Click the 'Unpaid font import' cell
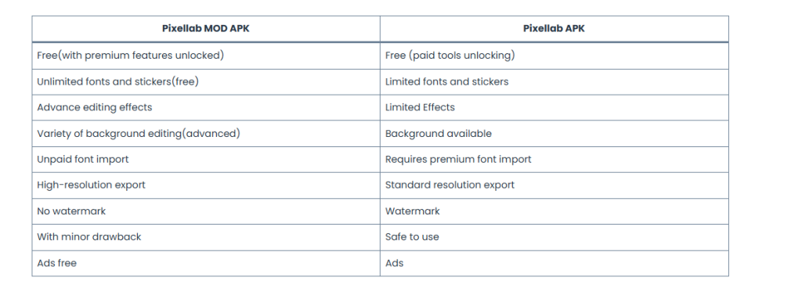802x288 pixels. (206, 160)
